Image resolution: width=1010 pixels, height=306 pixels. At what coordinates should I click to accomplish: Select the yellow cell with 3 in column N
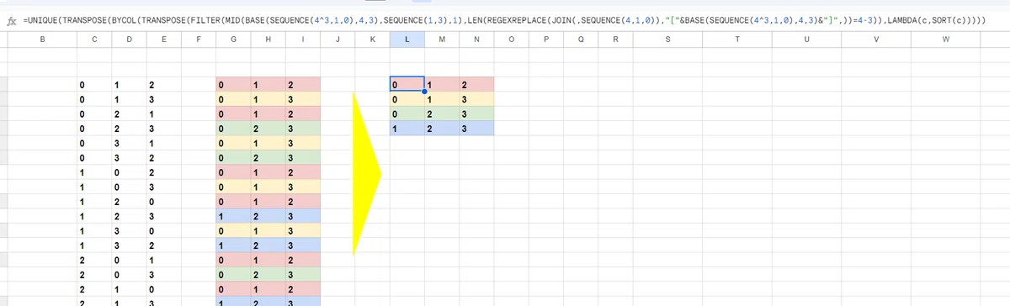(x=476, y=99)
